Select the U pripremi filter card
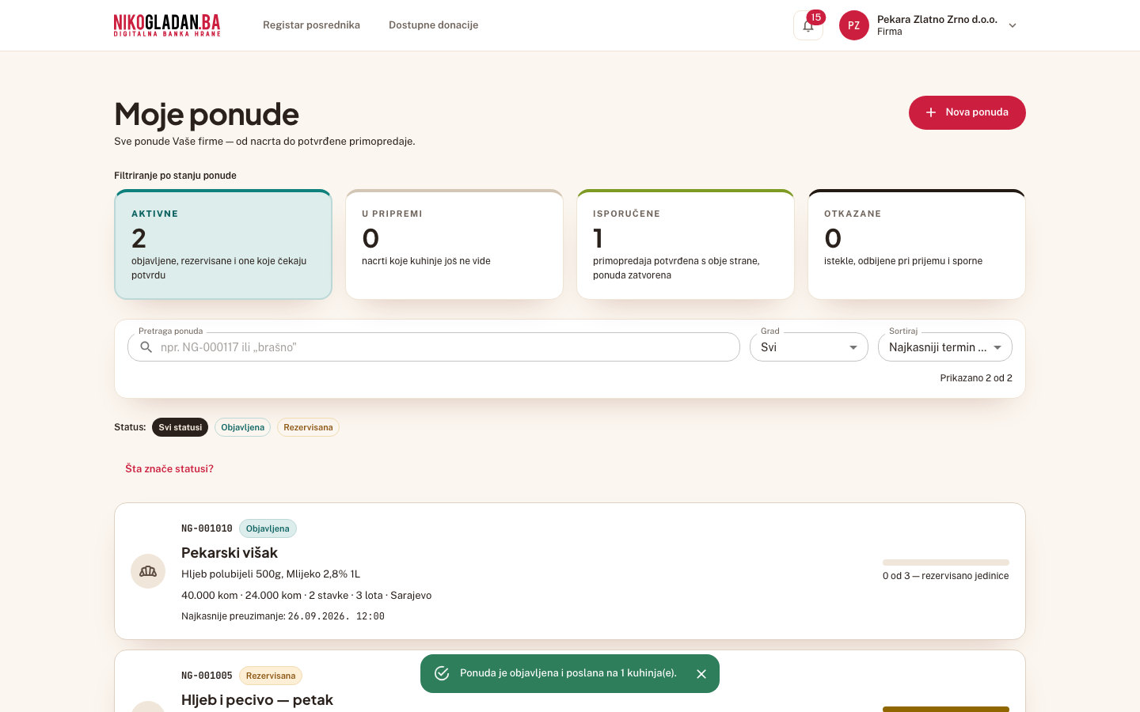Viewport: 1140px width, 712px height. pyautogui.click(x=454, y=244)
